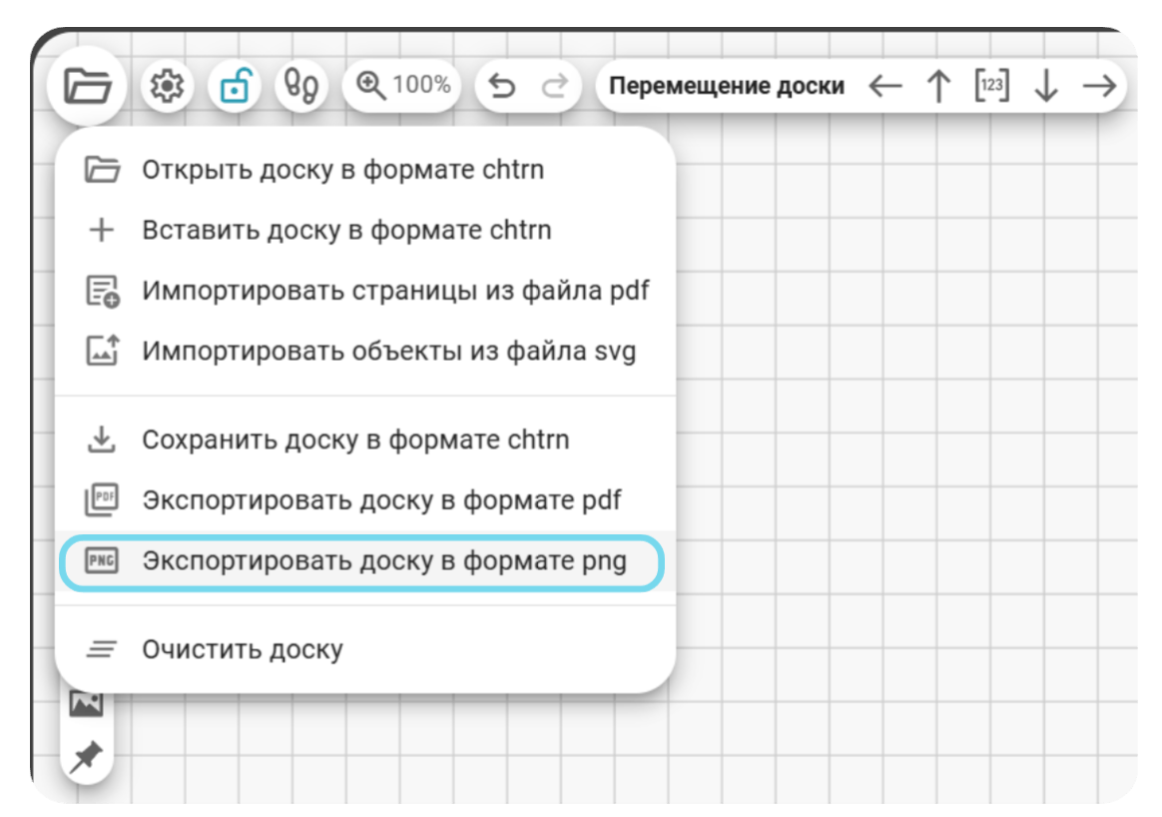This screenshot has height=817, width=1162.
Task: Move board left with arrow
Action: tap(885, 86)
